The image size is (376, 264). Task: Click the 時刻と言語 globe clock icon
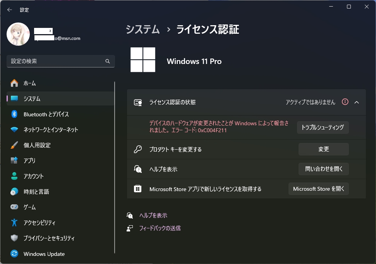tap(14, 192)
